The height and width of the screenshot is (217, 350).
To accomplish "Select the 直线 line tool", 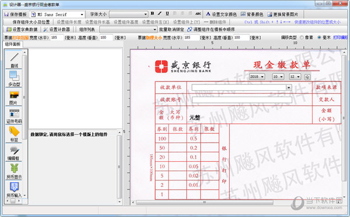I will [14, 60].
